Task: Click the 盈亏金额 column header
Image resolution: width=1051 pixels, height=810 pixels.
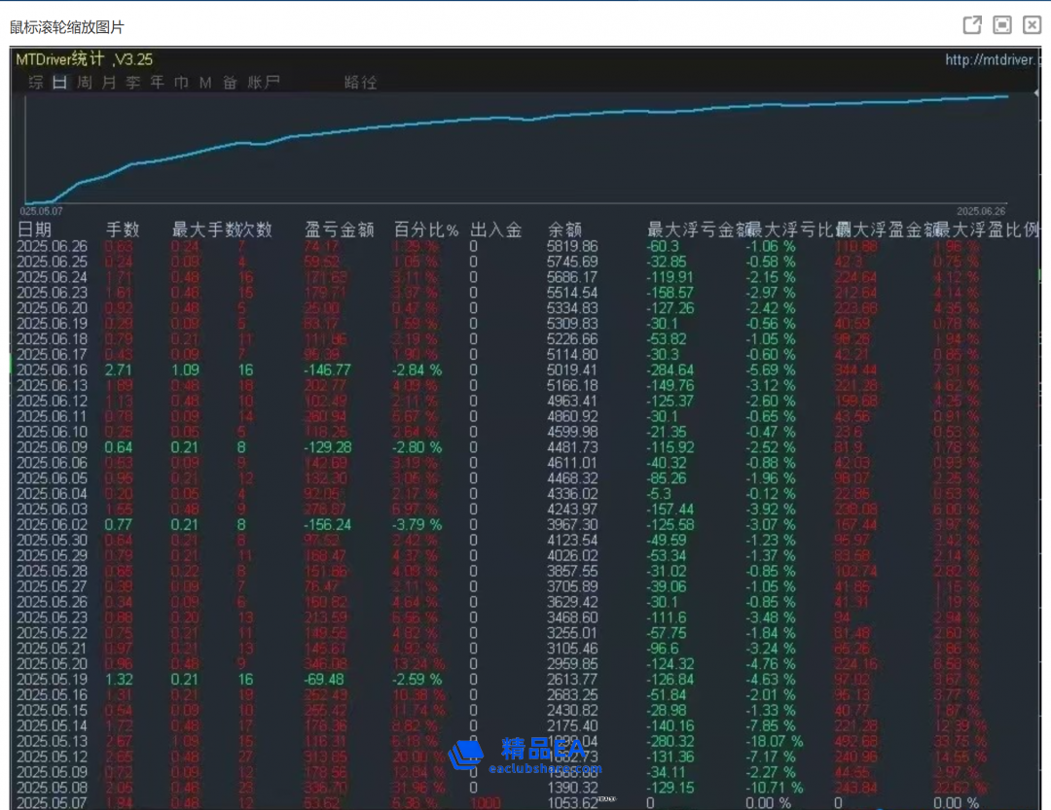Action: [339, 229]
